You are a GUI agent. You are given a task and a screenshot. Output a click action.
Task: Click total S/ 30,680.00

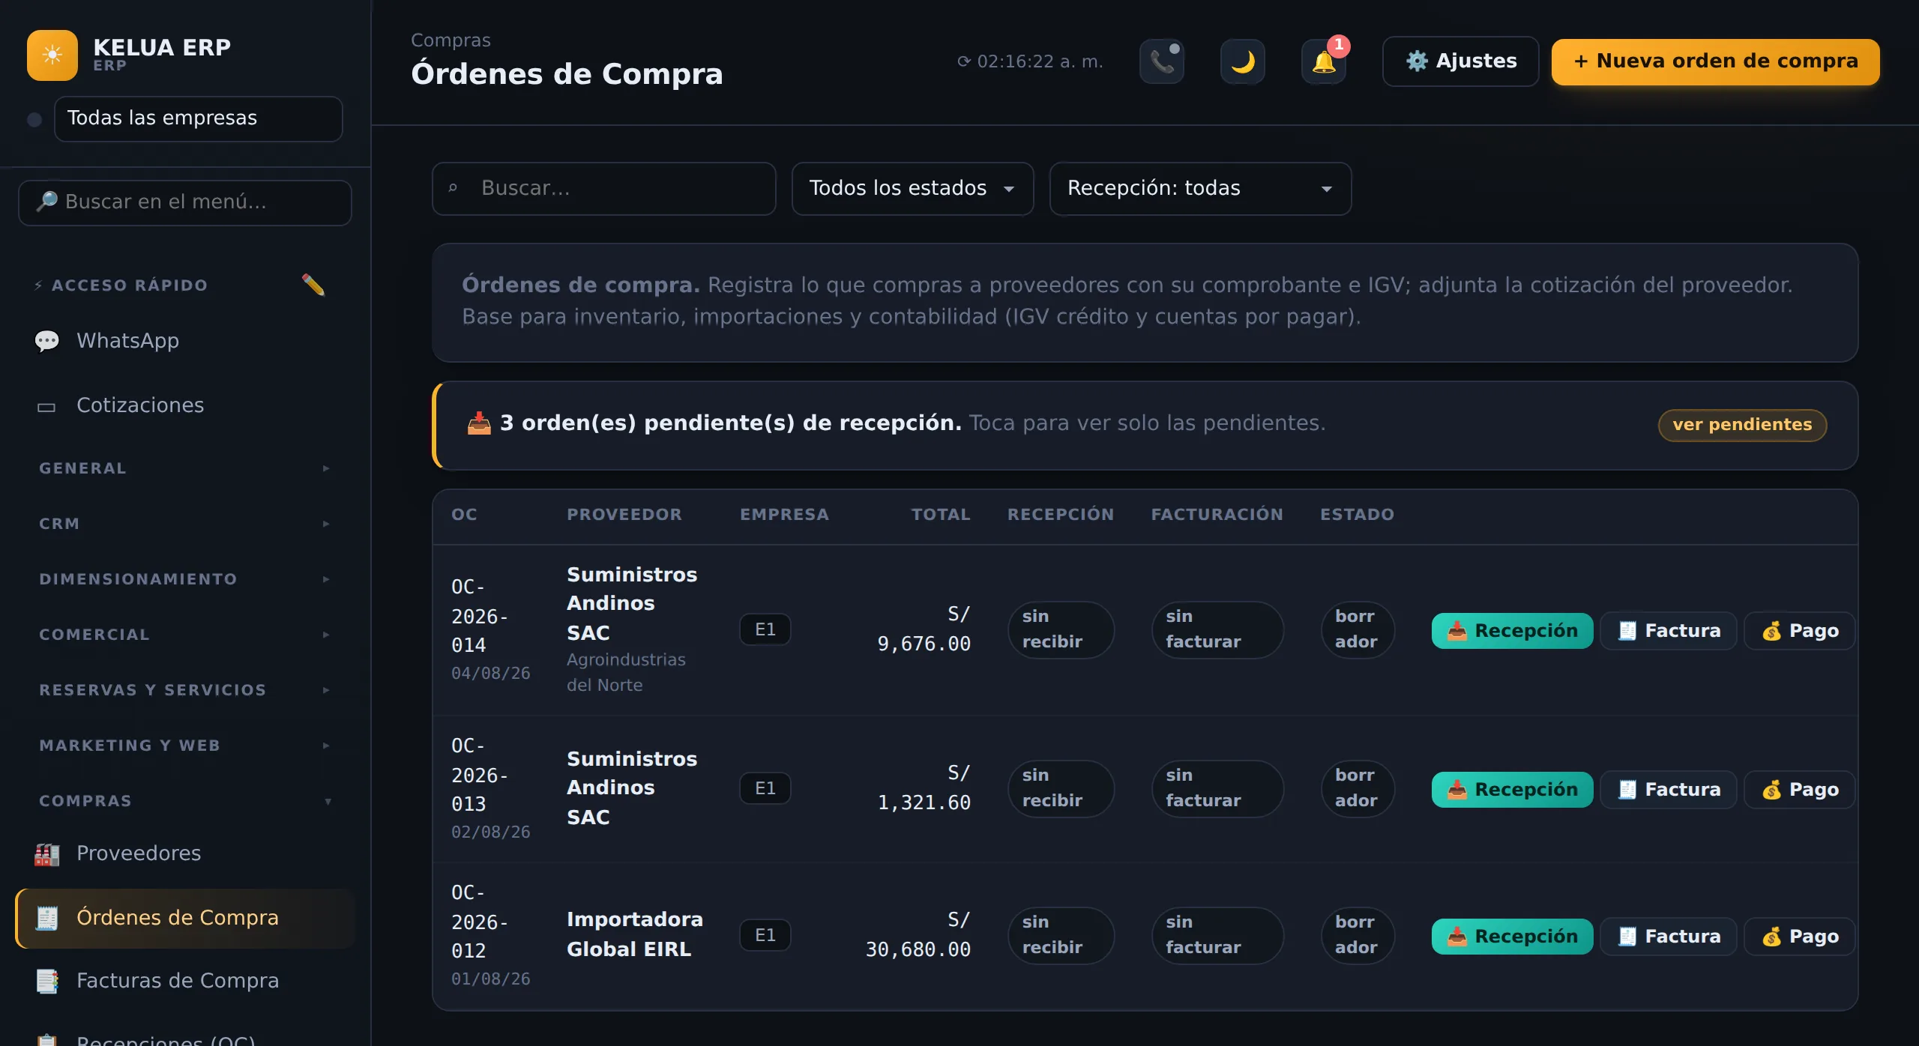pyautogui.click(x=918, y=935)
